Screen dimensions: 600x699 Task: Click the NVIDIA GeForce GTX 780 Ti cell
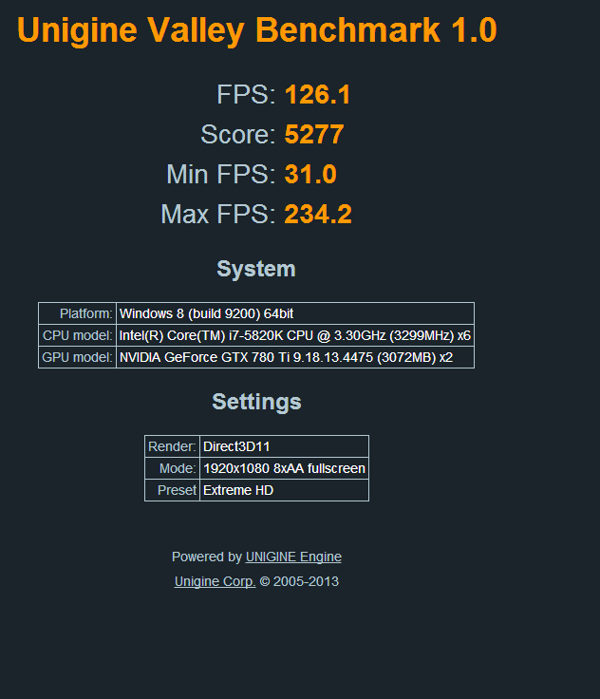pos(295,357)
